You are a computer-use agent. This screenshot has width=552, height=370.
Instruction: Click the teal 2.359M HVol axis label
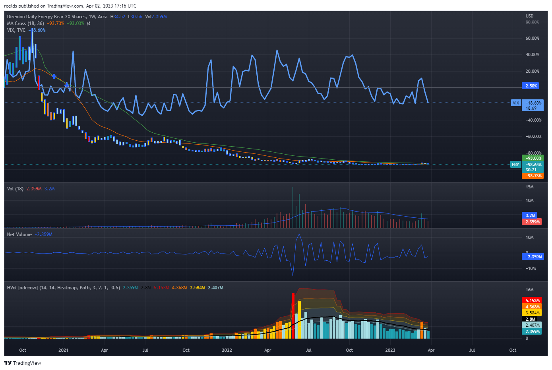(x=532, y=331)
